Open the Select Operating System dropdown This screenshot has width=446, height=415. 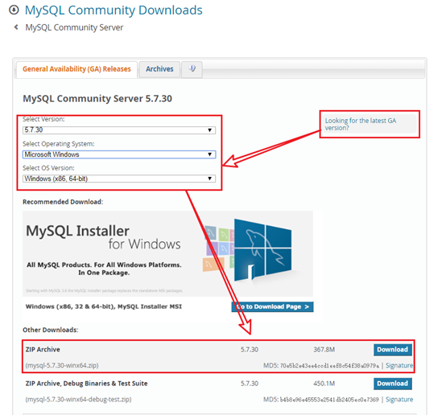coord(119,154)
